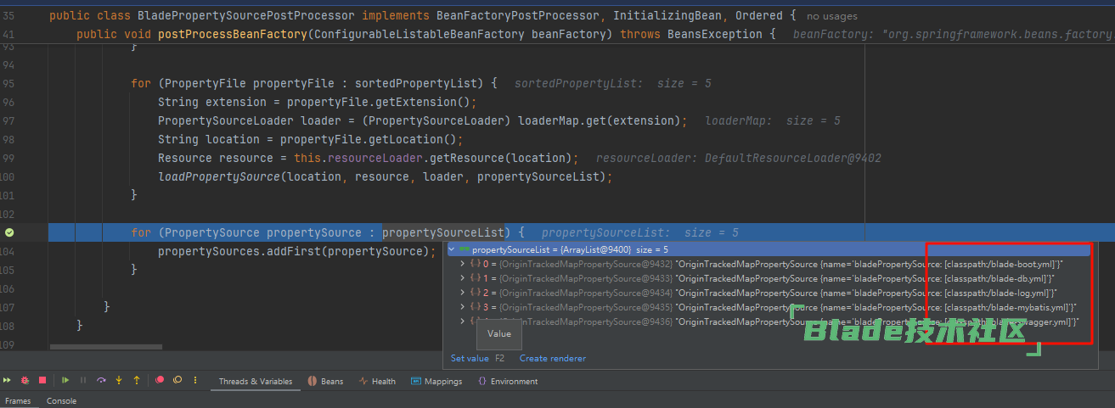Click the Step Over icon
The width and height of the screenshot is (1115, 408).
(102, 381)
